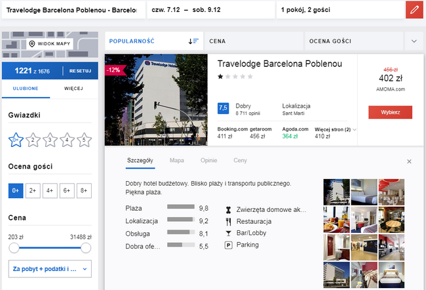Open the 'Za pobyt + podatki' price dropdown

pos(50,268)
